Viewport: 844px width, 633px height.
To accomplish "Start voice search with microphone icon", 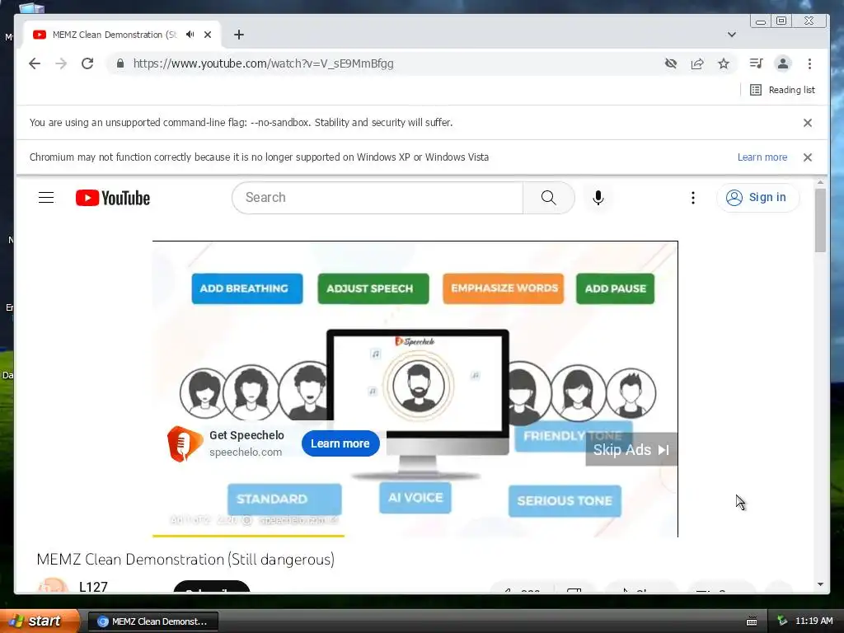I will pyautogui.click(x=598, y=198).
